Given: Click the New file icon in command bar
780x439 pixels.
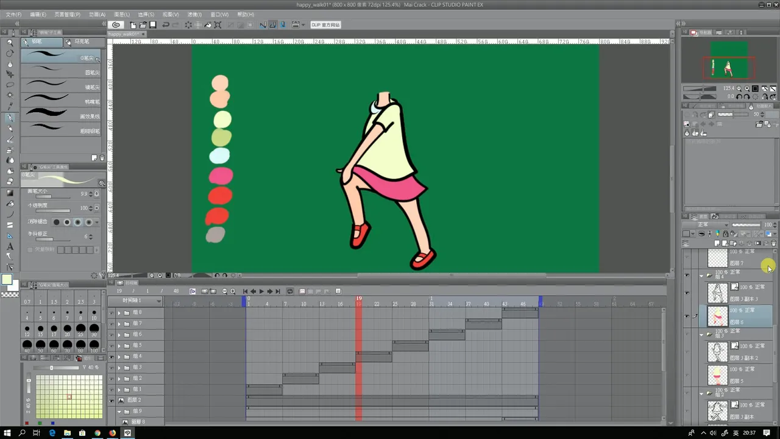Looking at the screenshot, I should (x=133, y=25).
